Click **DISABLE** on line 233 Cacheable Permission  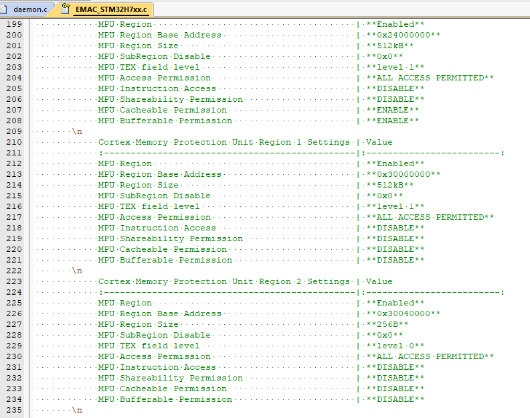[x=395, y=389]
